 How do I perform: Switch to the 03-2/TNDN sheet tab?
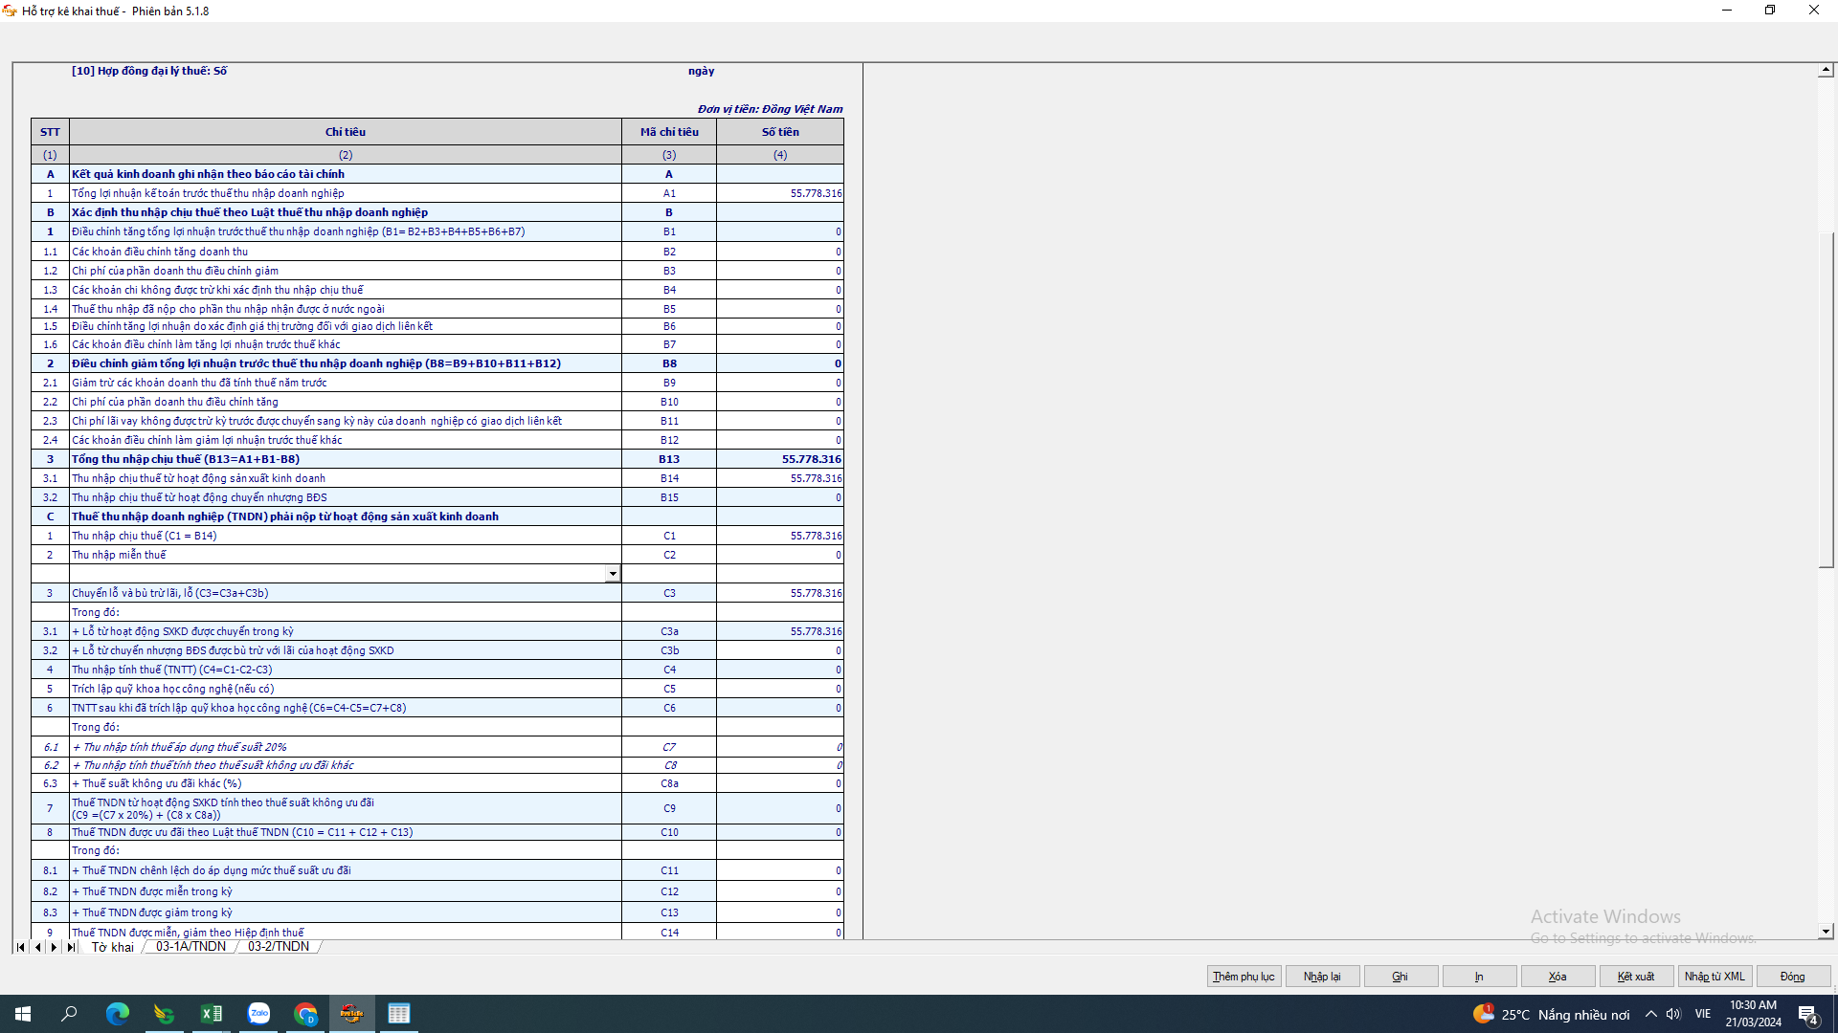pyautogui.click(x=278, y=947)
